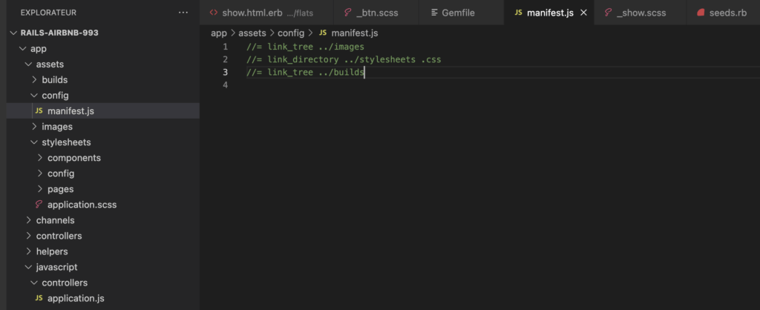
Task: Click JS icon in breadcrumb manifest.js
Action: click(x=323, y=33)
